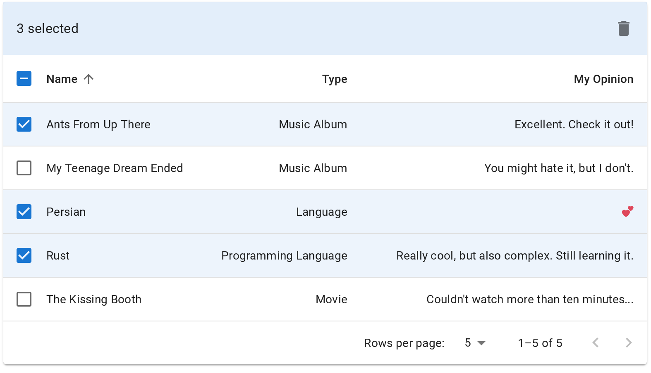
Task: Click Music Album in My Teenage Dream row
Action: click(313, 168)
